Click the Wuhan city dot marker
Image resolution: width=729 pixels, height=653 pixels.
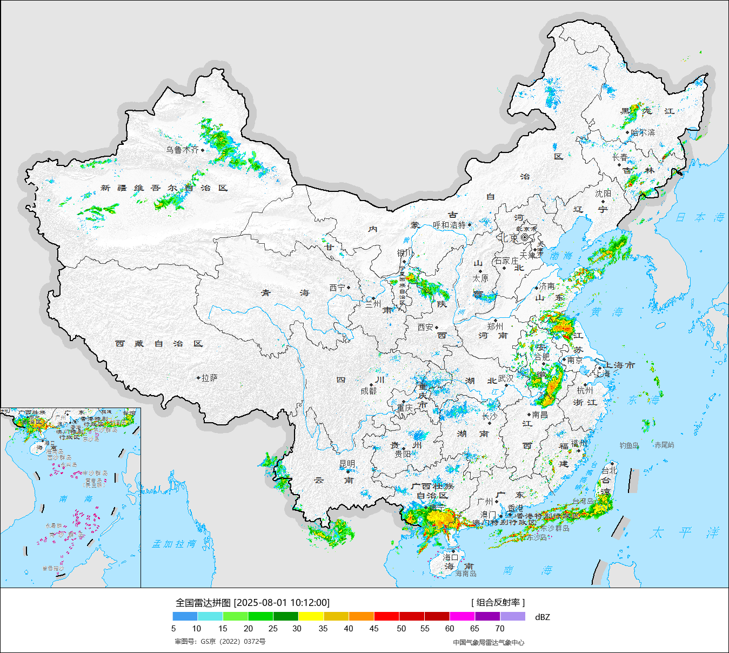[506, 385]
